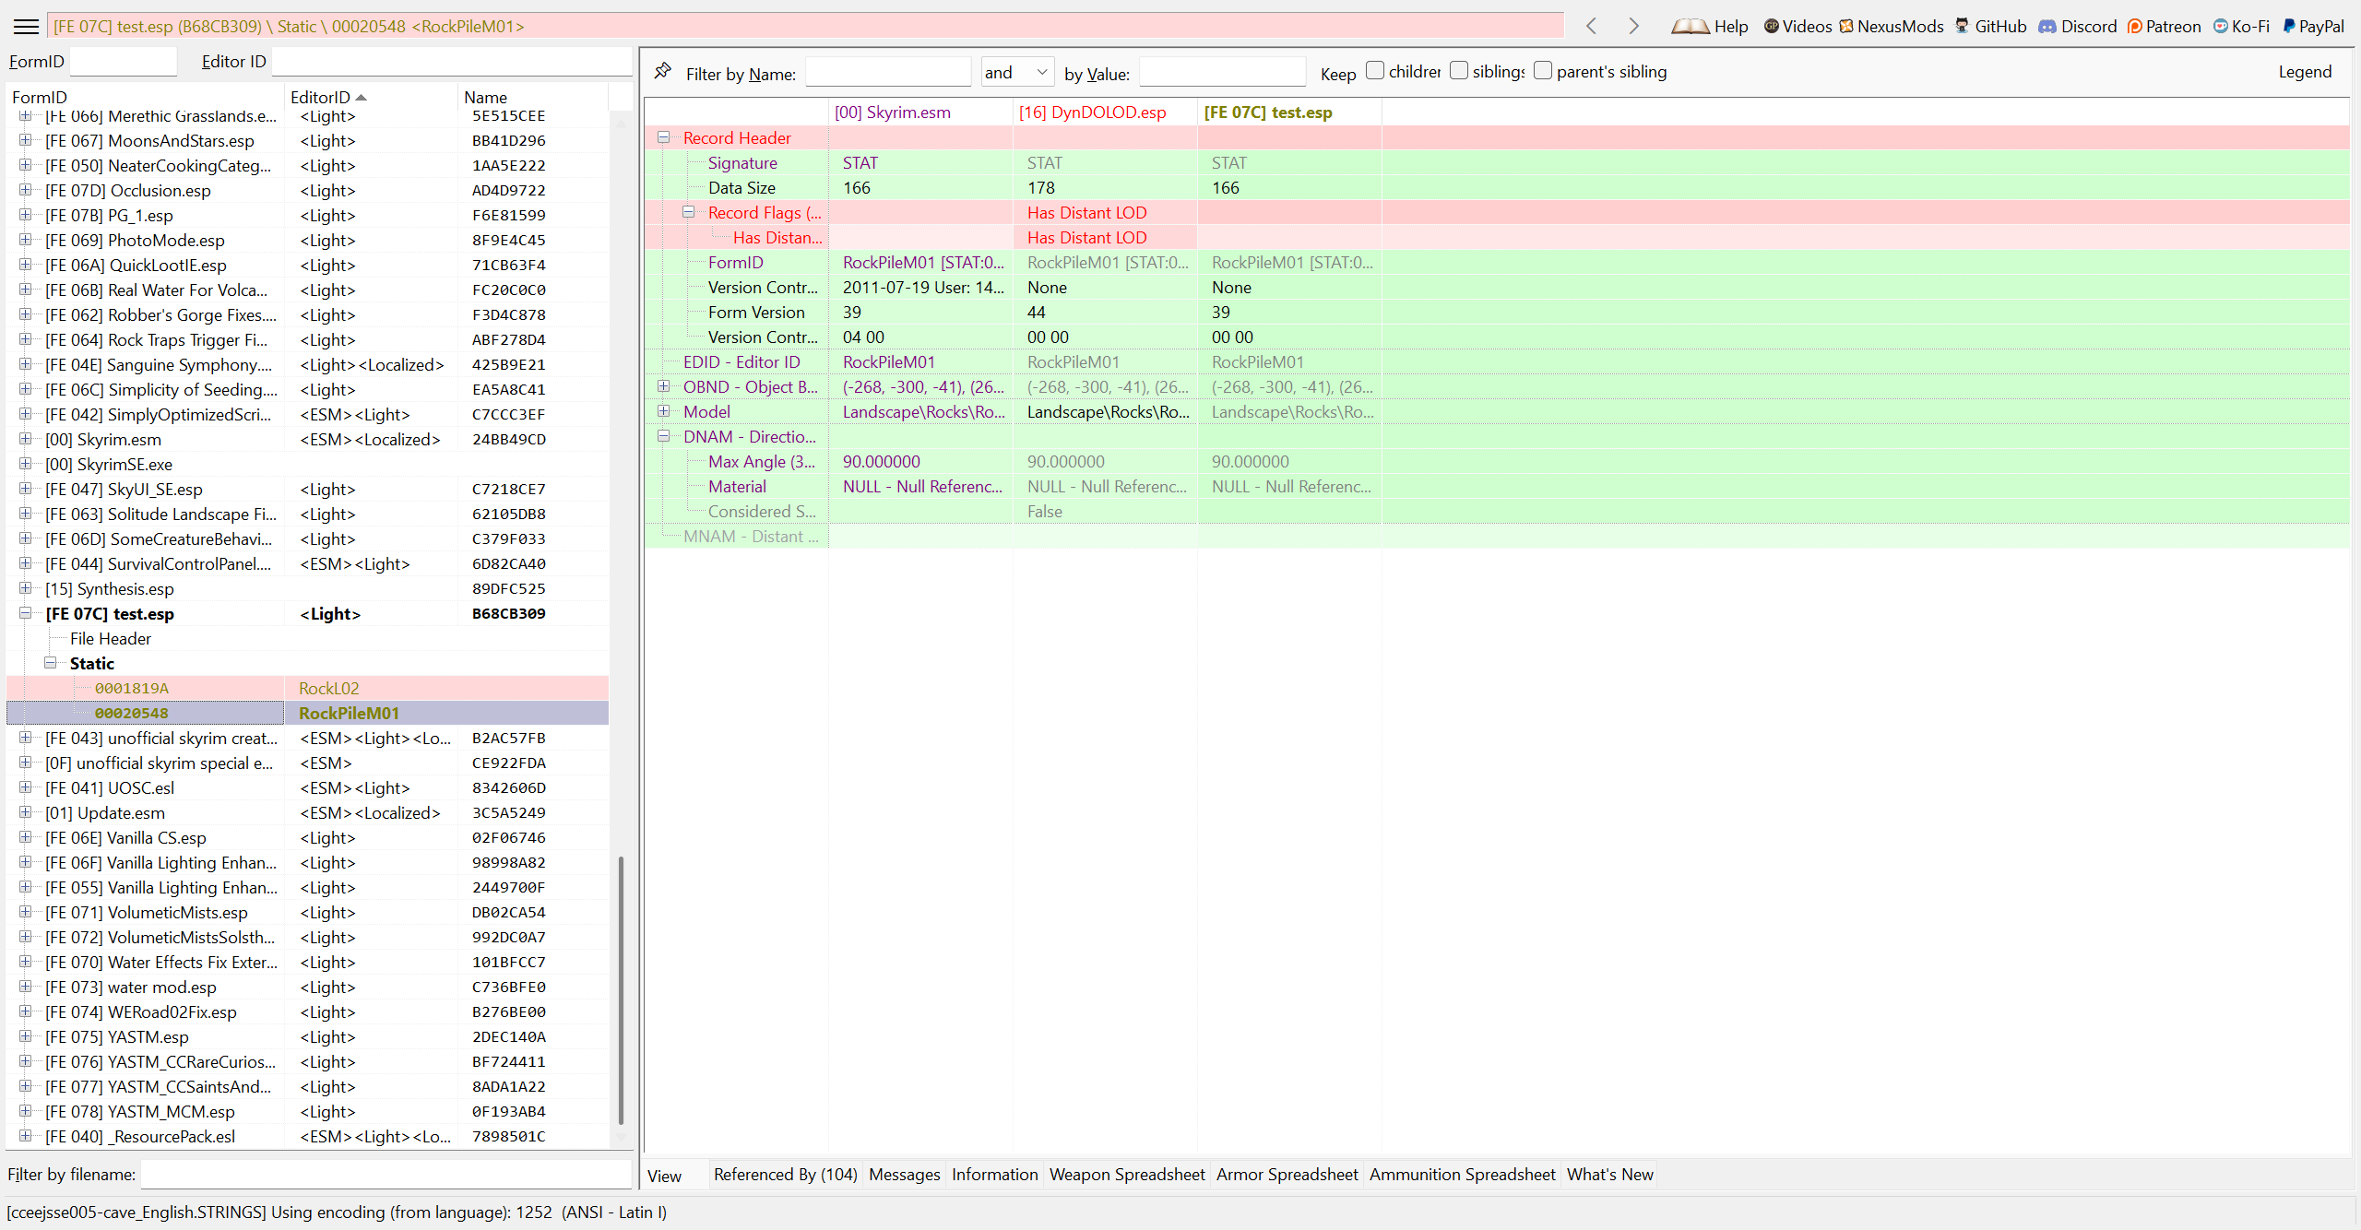Screen dimensions: 2361x1230
Task: Open the Help book icon
Action: coord(1691,26)
